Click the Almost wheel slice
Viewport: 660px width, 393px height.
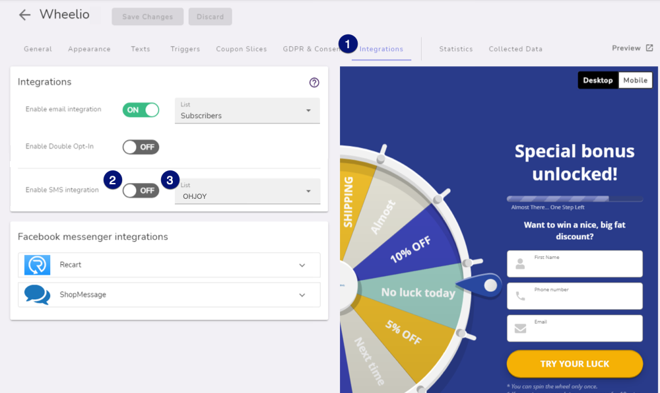tap(383, 217)
